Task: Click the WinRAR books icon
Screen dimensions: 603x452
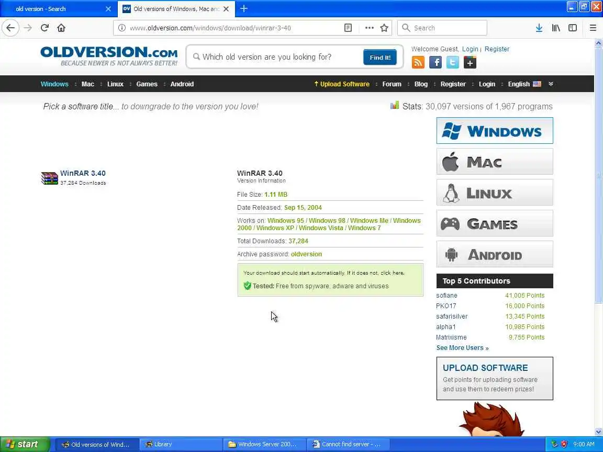Action: [50, 178]
